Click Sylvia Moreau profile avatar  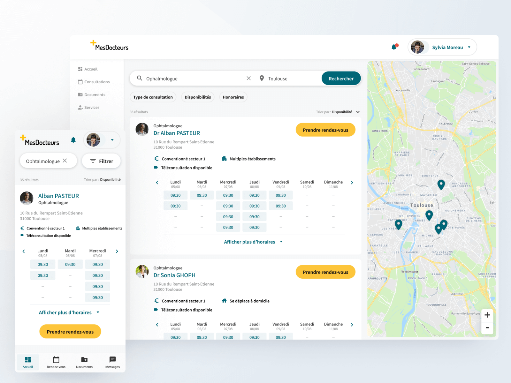coord(417,47)
